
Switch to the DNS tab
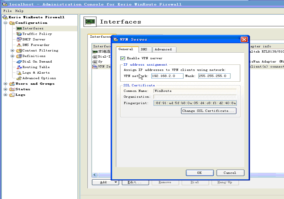pos(144,49)
